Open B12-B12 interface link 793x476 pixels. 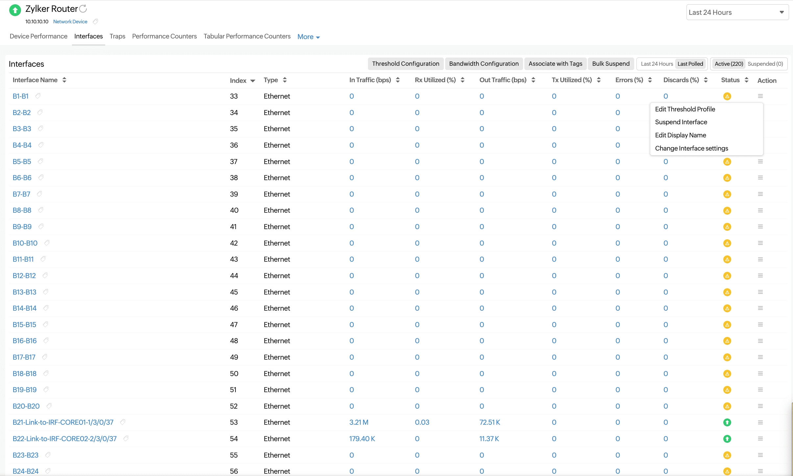tap(24, 275)
